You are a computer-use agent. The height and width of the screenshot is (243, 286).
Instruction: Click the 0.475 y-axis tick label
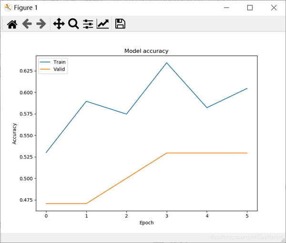pos(26,200)
